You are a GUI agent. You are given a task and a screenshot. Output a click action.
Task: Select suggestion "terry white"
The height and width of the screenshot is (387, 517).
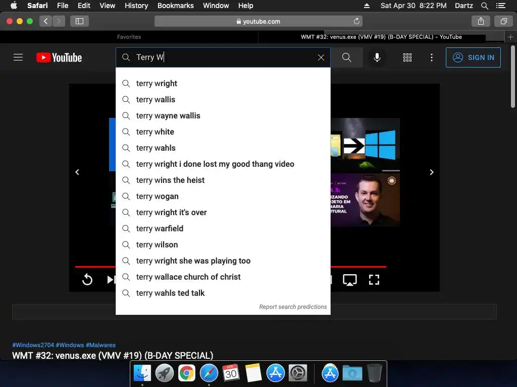point(223,132)
